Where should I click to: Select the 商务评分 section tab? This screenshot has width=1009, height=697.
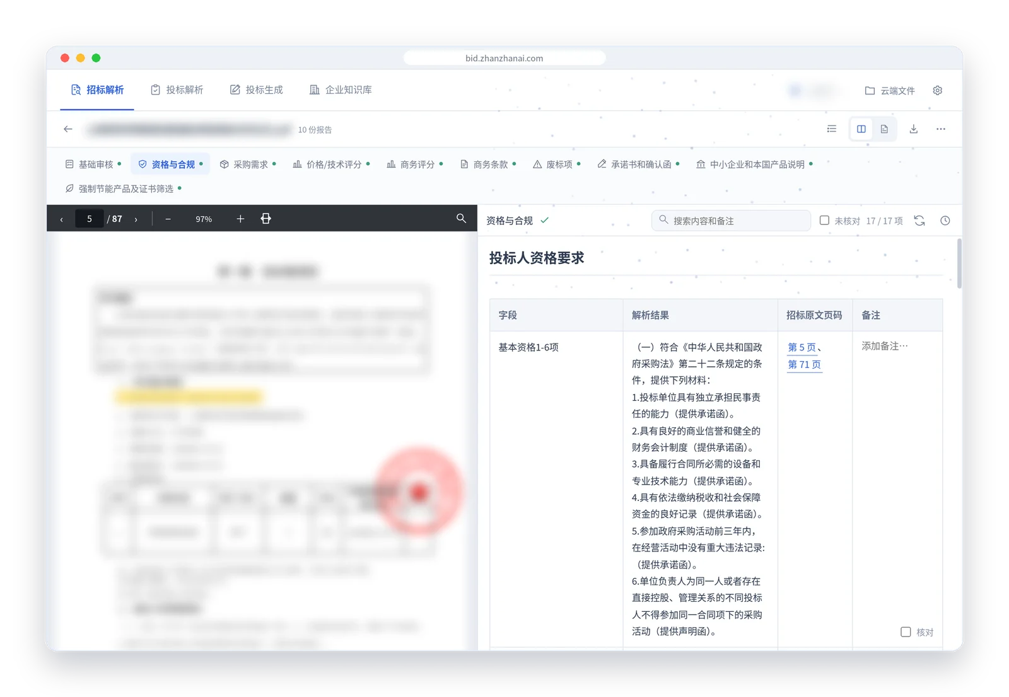pyautogui.click(x=414, y=164)
